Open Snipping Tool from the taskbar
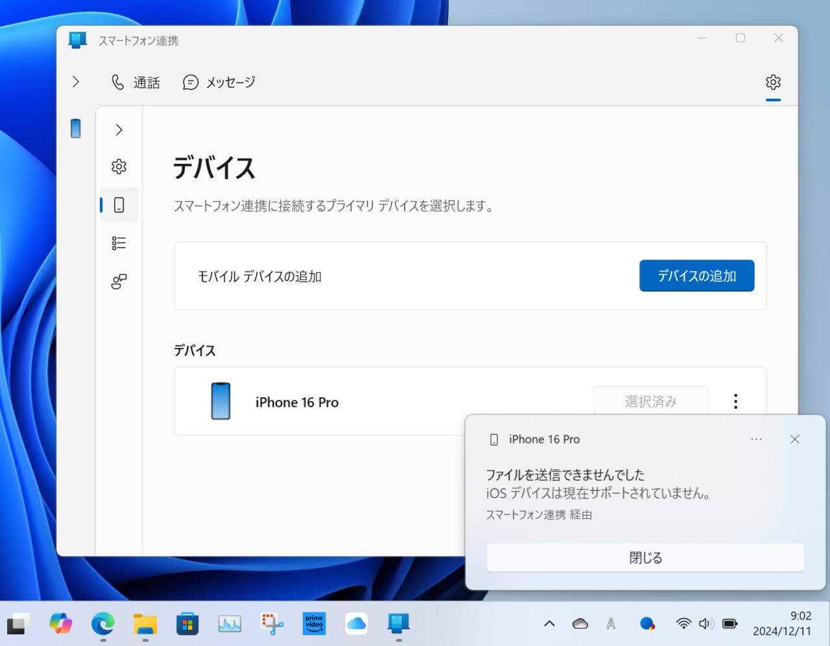 click(x=272, y=623)
